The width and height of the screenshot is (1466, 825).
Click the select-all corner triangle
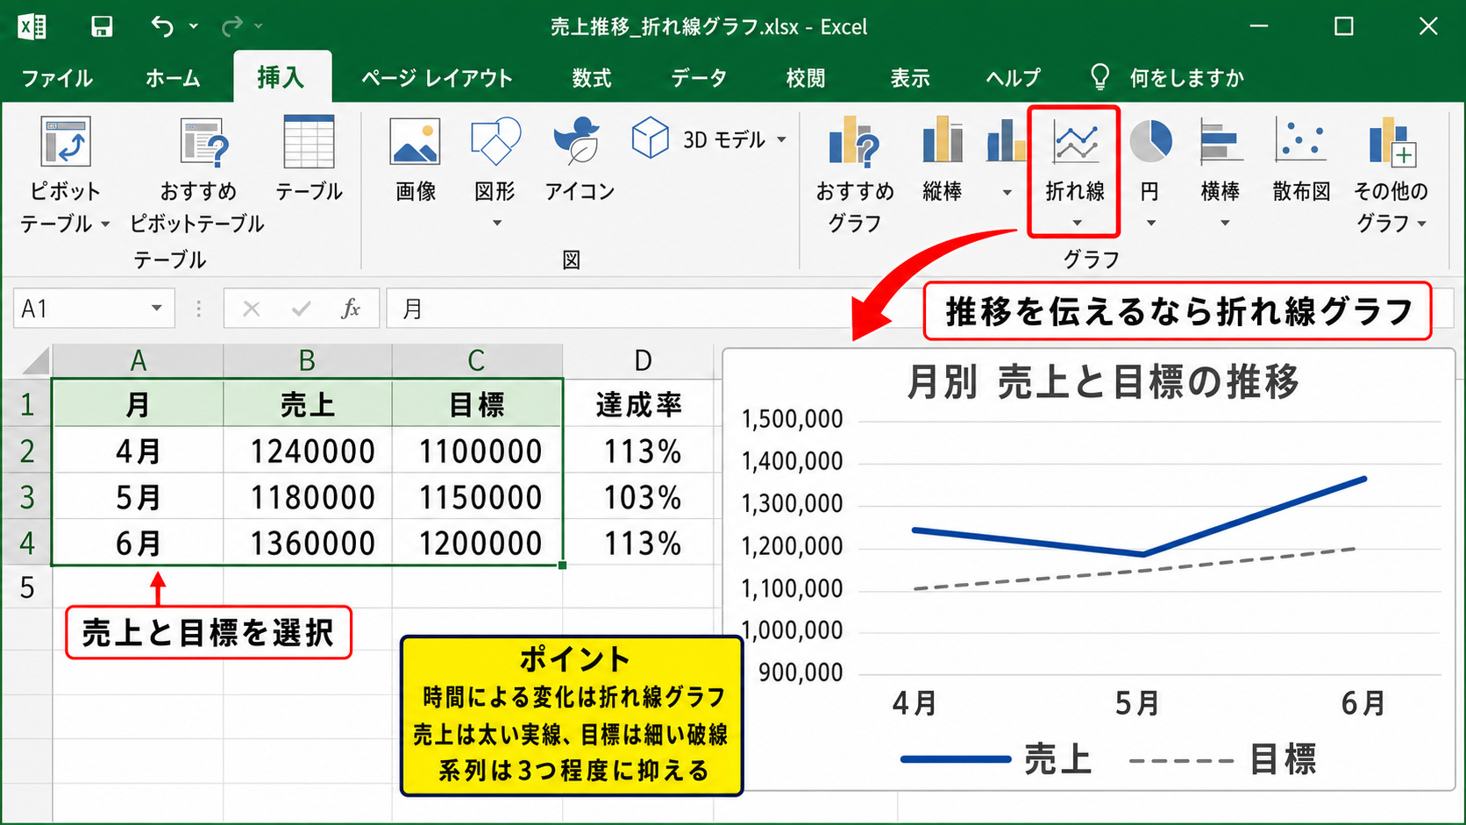point(35,360)
